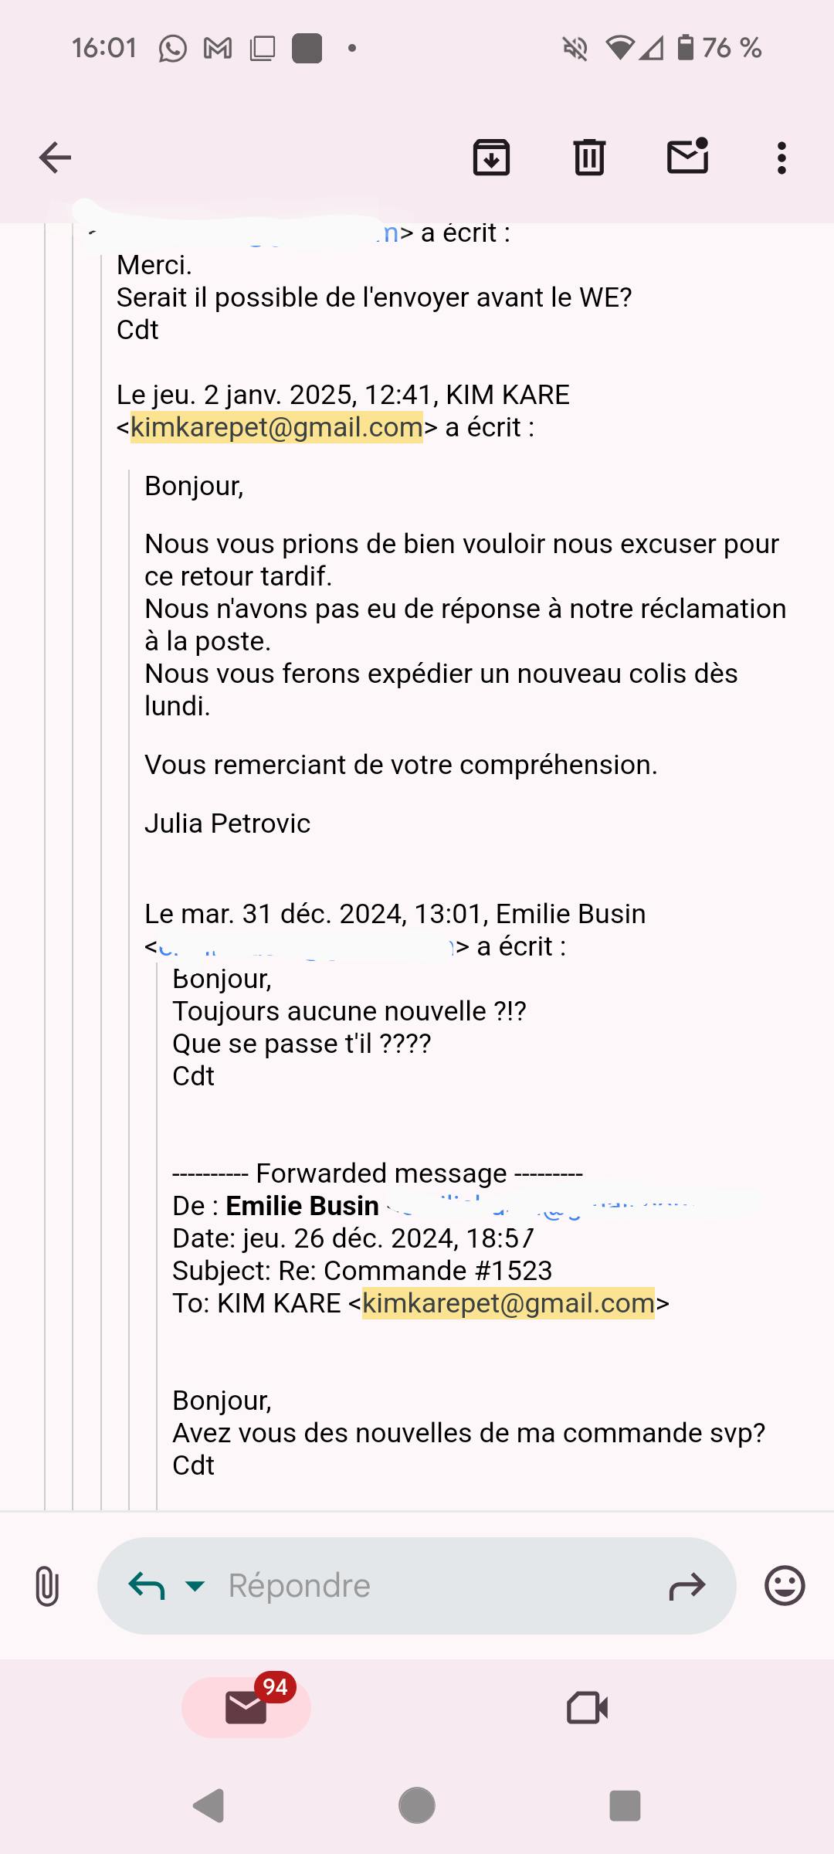834x1854 pixels.
Task: Click the reply arrow icon
Action: pyautogui.click(x=147, y=1586)
